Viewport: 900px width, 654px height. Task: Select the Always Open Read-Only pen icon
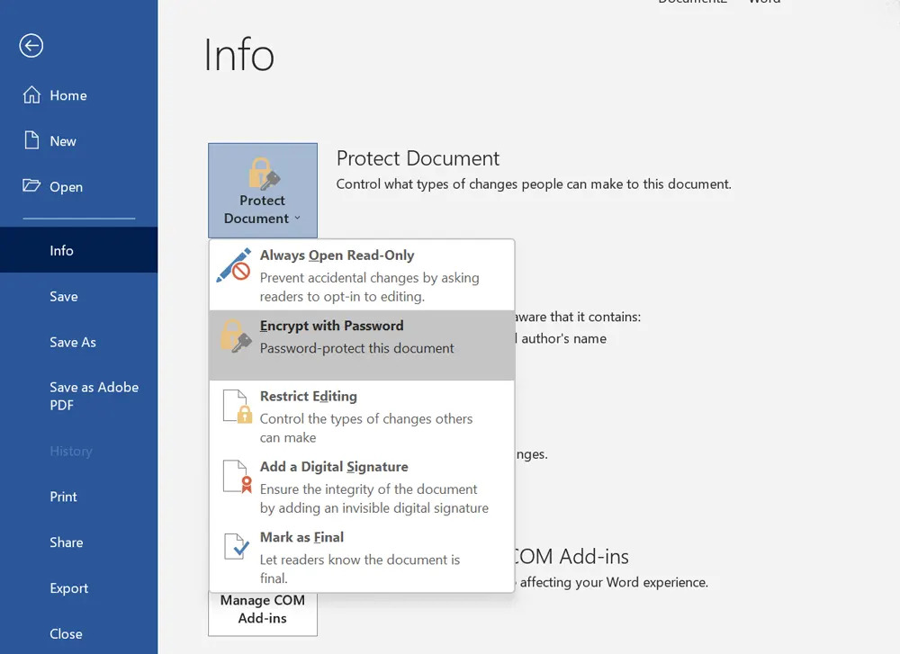click(233, 266)
